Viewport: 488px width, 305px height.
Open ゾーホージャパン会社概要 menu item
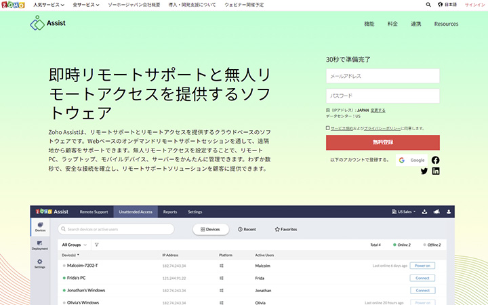(x=134, y=5)
